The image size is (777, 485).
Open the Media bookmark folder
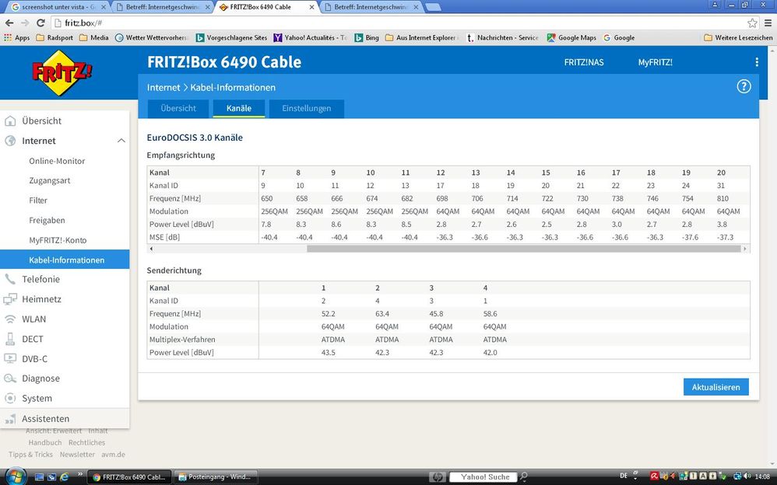coord(94,37)
